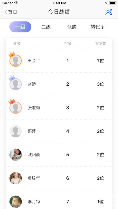Open 王会平's gold crown avatar
The width and height of the screenshot is (118, 209).
[15, 59]
